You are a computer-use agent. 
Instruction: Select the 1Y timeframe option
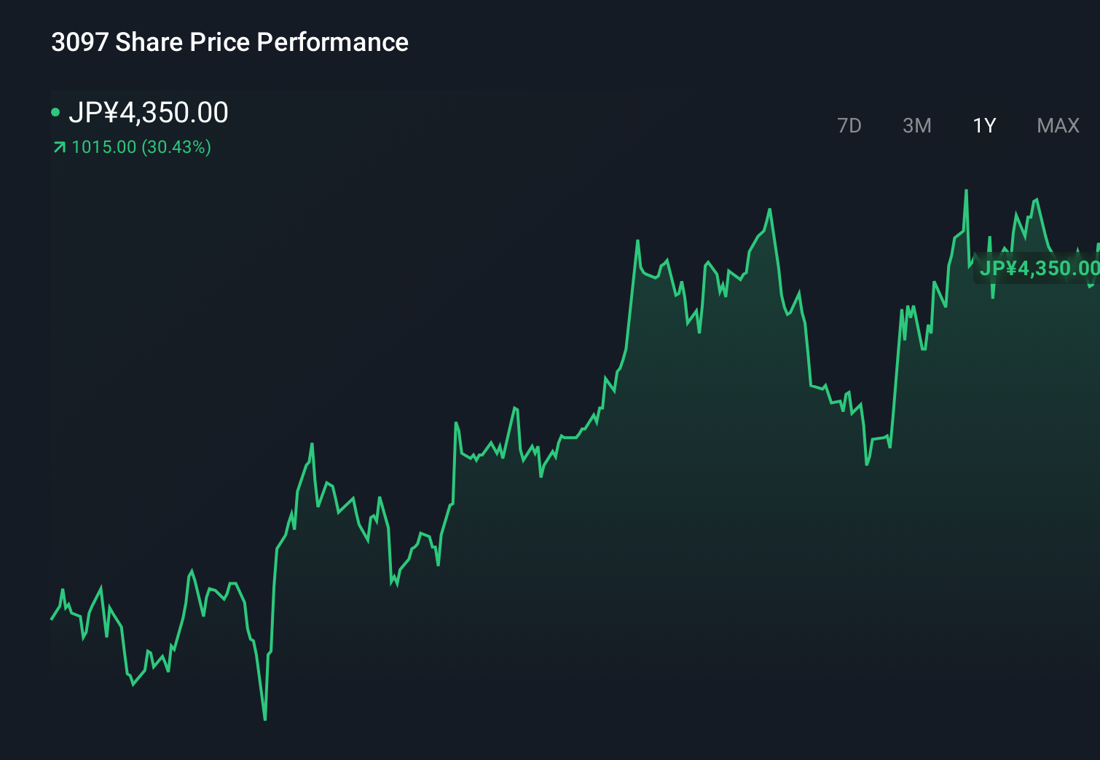pos(983,125)
